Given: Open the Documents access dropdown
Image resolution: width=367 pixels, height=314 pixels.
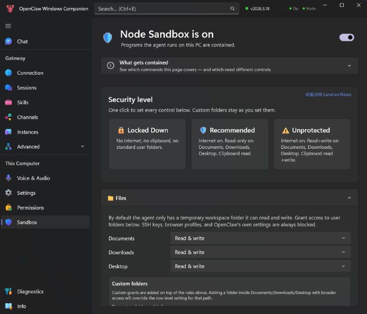Looking at the screenshot, I should [261, 238].
